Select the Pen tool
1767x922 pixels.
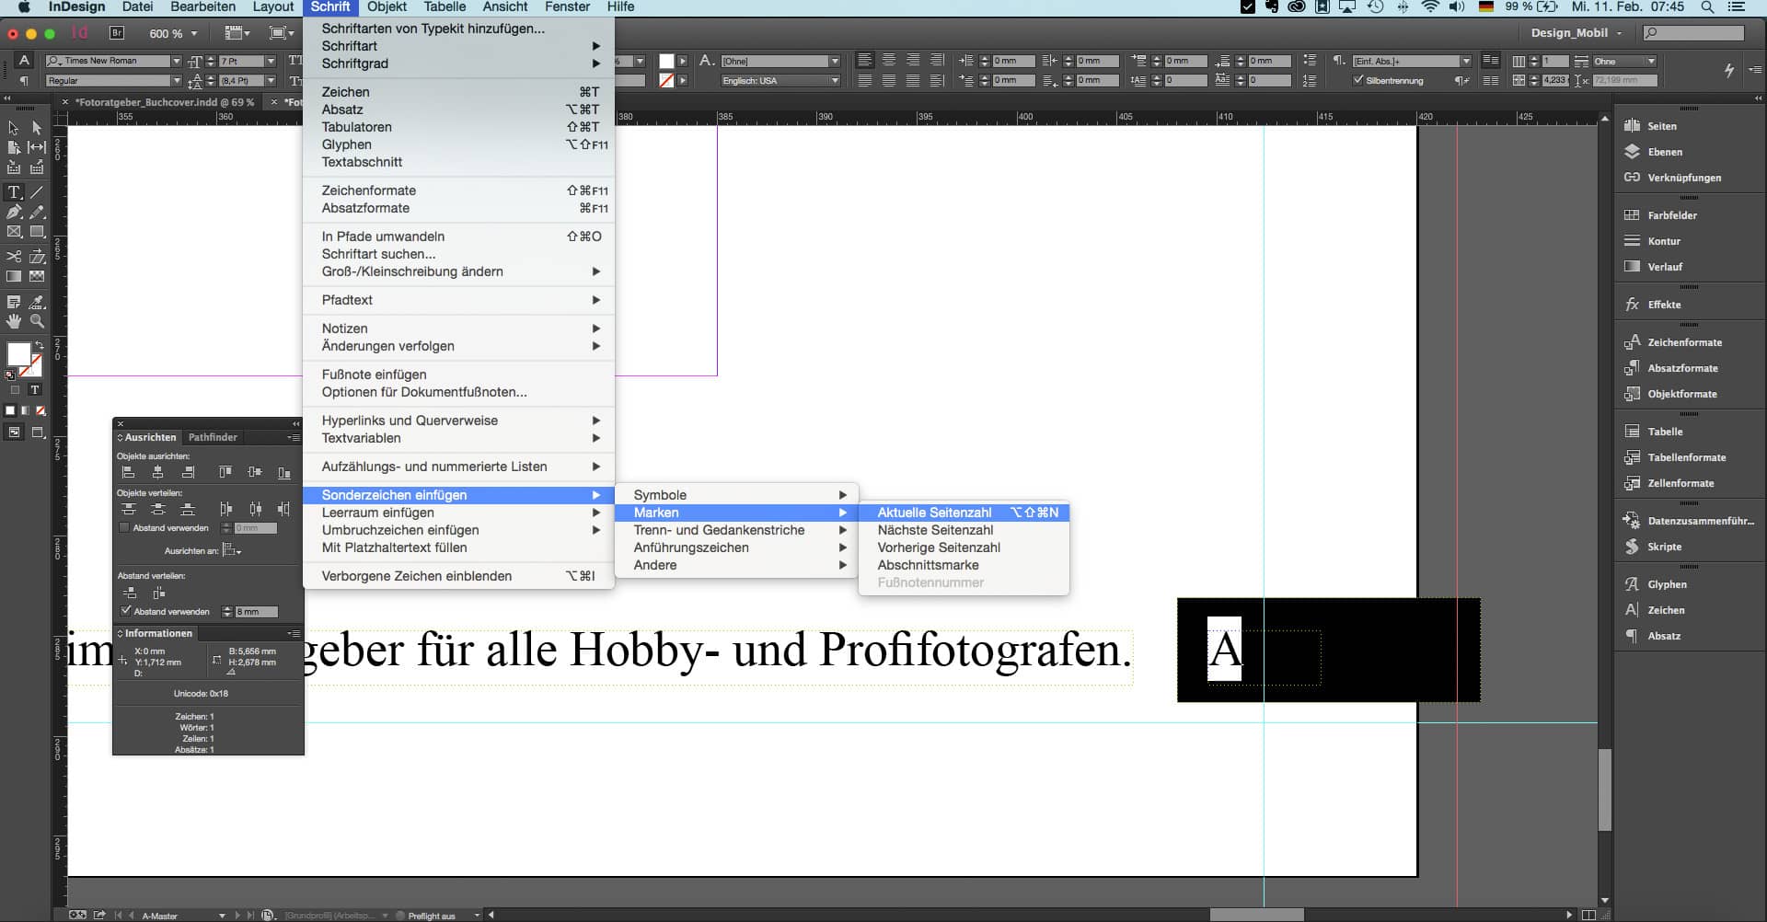tap(13, 211)
